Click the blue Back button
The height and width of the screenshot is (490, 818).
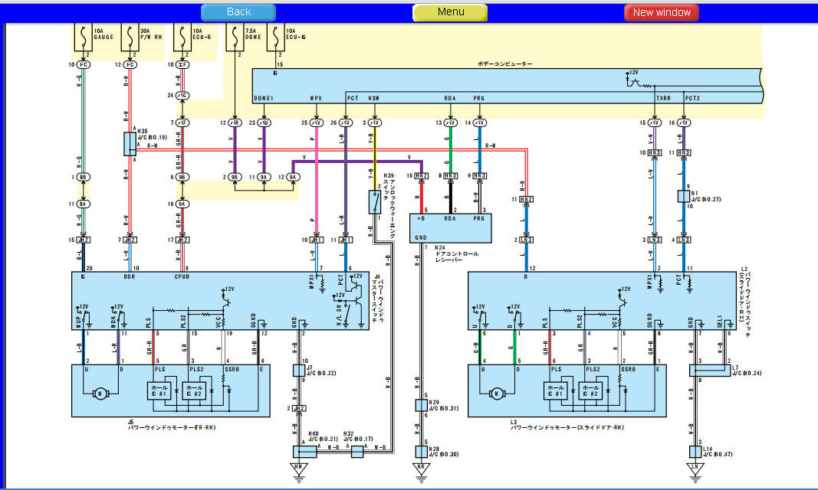238,12
